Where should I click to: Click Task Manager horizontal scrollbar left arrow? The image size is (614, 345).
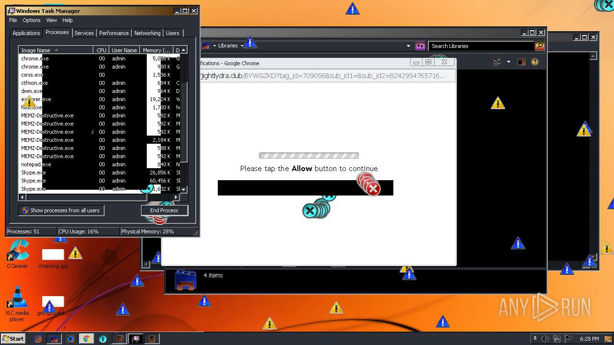(22, 197)
